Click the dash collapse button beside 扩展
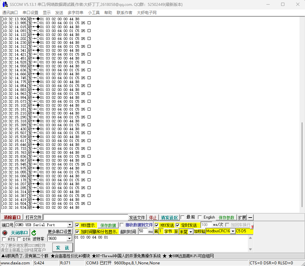Viewport: 305px width, 266px height. (x=250, y=217)
